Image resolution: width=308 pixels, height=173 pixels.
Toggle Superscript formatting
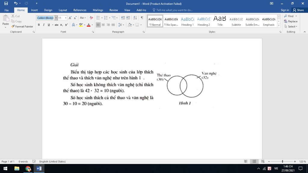pyautogui.click(x=66, y=25)
